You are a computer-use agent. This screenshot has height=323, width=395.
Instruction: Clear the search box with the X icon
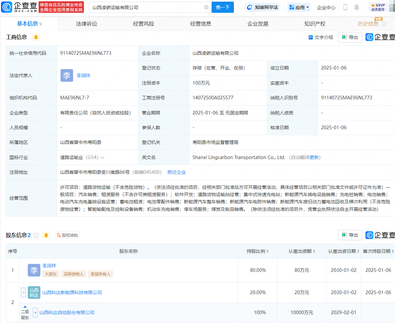tap(206, 7)
